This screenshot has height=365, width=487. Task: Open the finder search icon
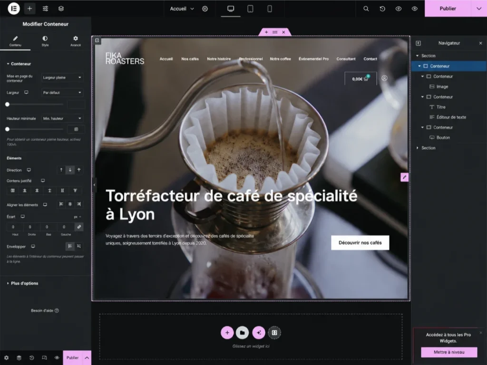(366, 9)
